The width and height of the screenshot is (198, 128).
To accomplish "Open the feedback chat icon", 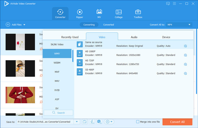I will point(168,3).
